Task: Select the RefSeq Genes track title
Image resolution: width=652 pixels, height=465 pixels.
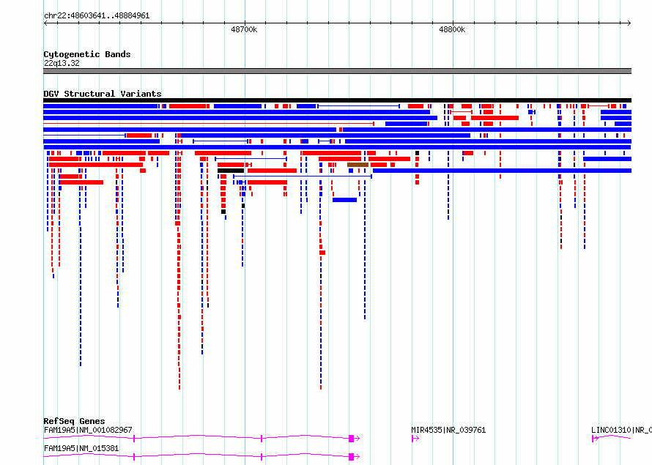Action: 74,421
